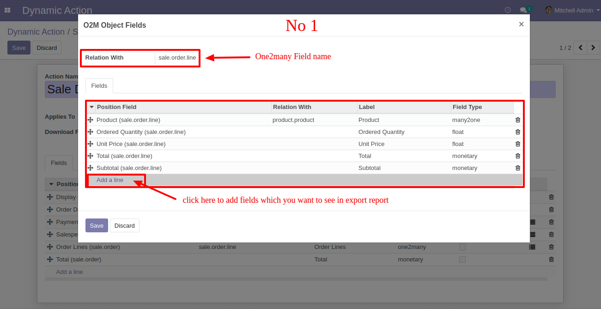The height and width of the screenshot is (309, 601).
Task: Open the Mitchell Admin user menu
Action: click(x=573, y=10)
